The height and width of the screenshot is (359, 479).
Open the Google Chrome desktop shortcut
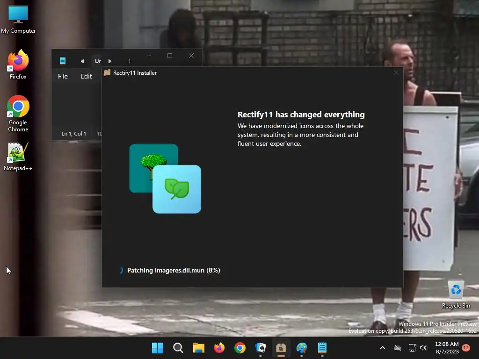coord(18,114)
